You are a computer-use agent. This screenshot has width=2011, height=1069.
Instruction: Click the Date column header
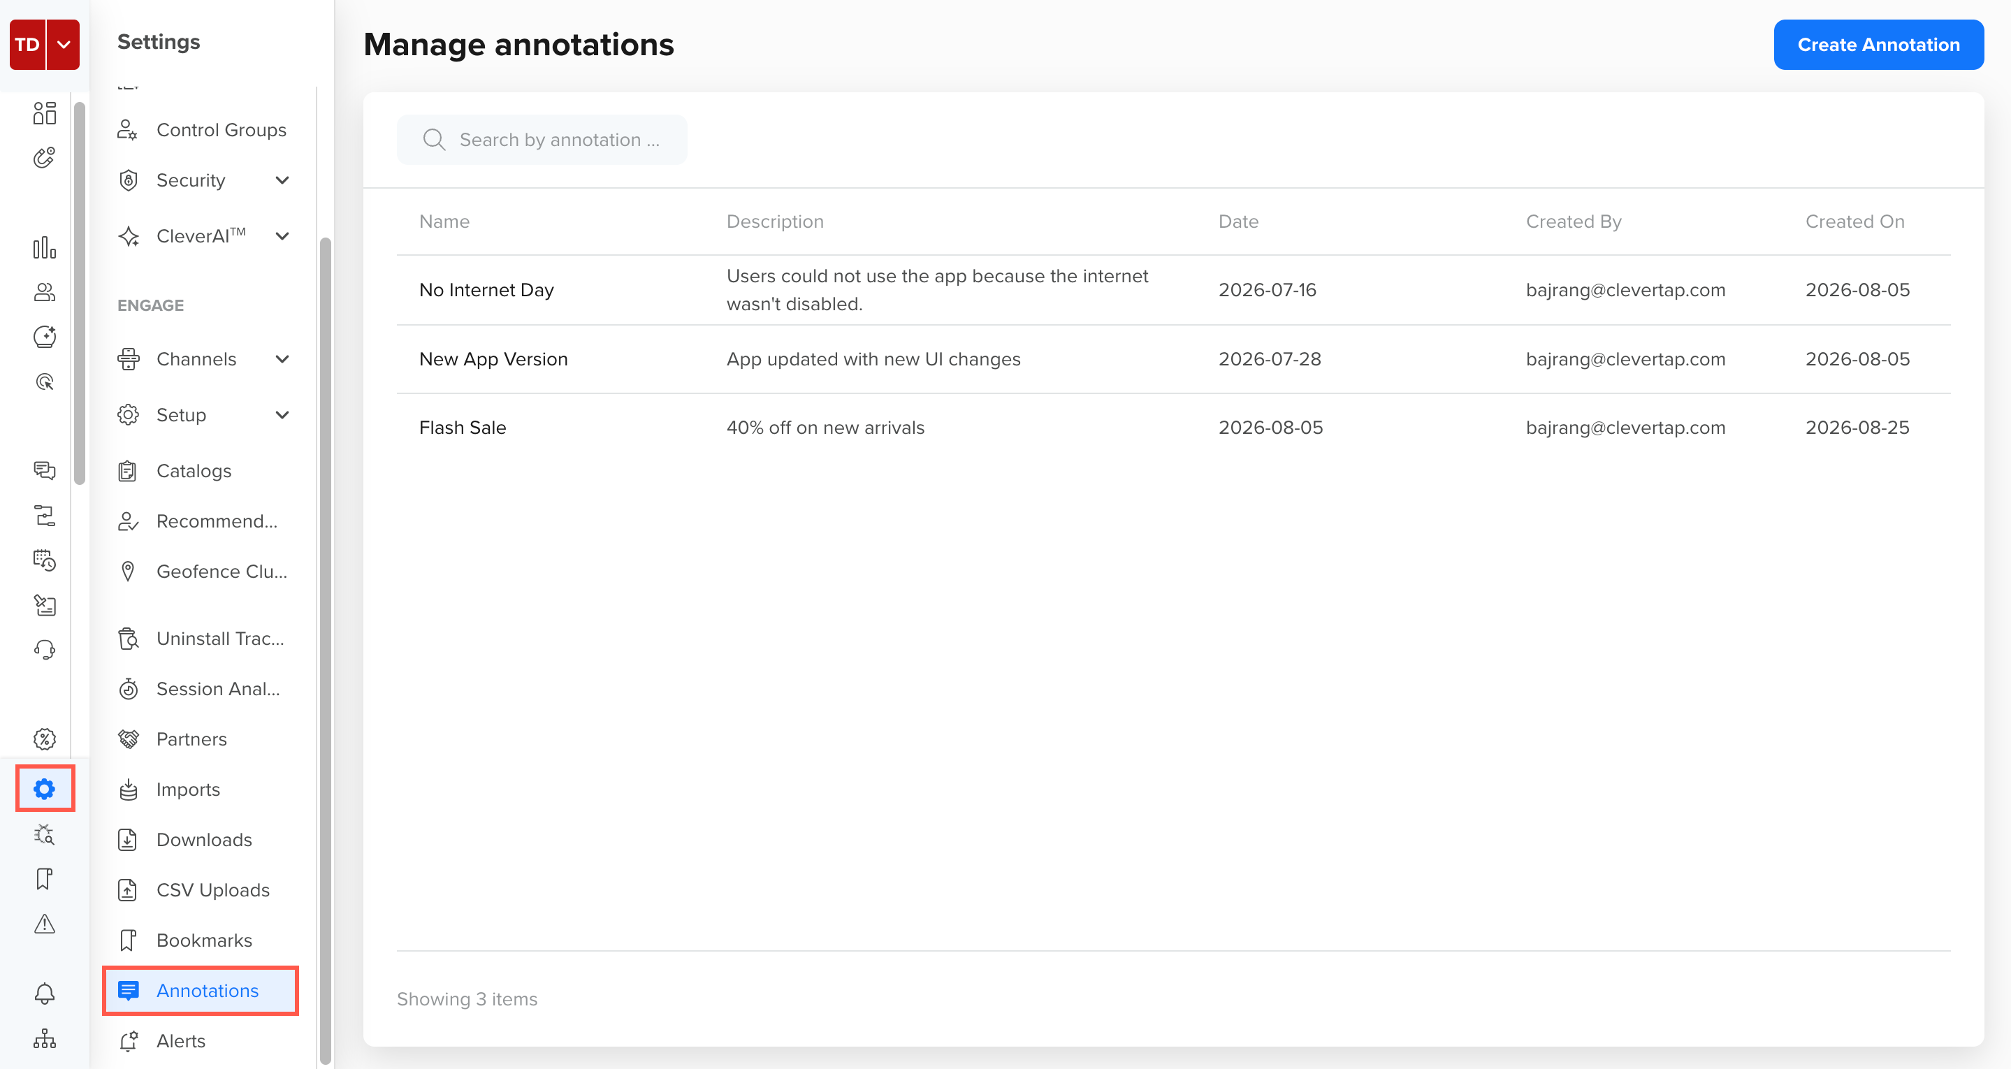pos(1238,221)
